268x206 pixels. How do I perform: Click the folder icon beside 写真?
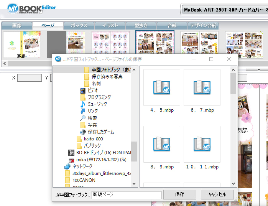tap(83, 125)
